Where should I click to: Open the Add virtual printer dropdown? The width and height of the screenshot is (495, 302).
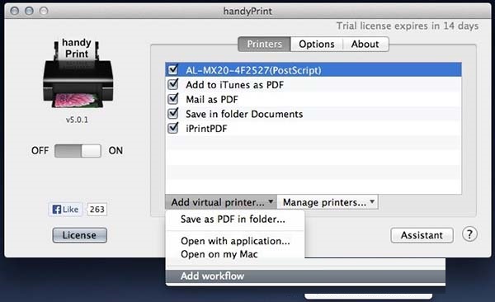[221, 202]
